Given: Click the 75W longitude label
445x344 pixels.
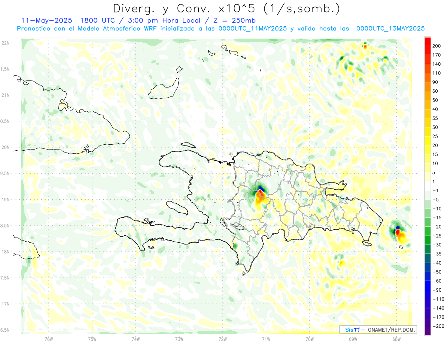Looking at the screenshot, I should [92, 339].
